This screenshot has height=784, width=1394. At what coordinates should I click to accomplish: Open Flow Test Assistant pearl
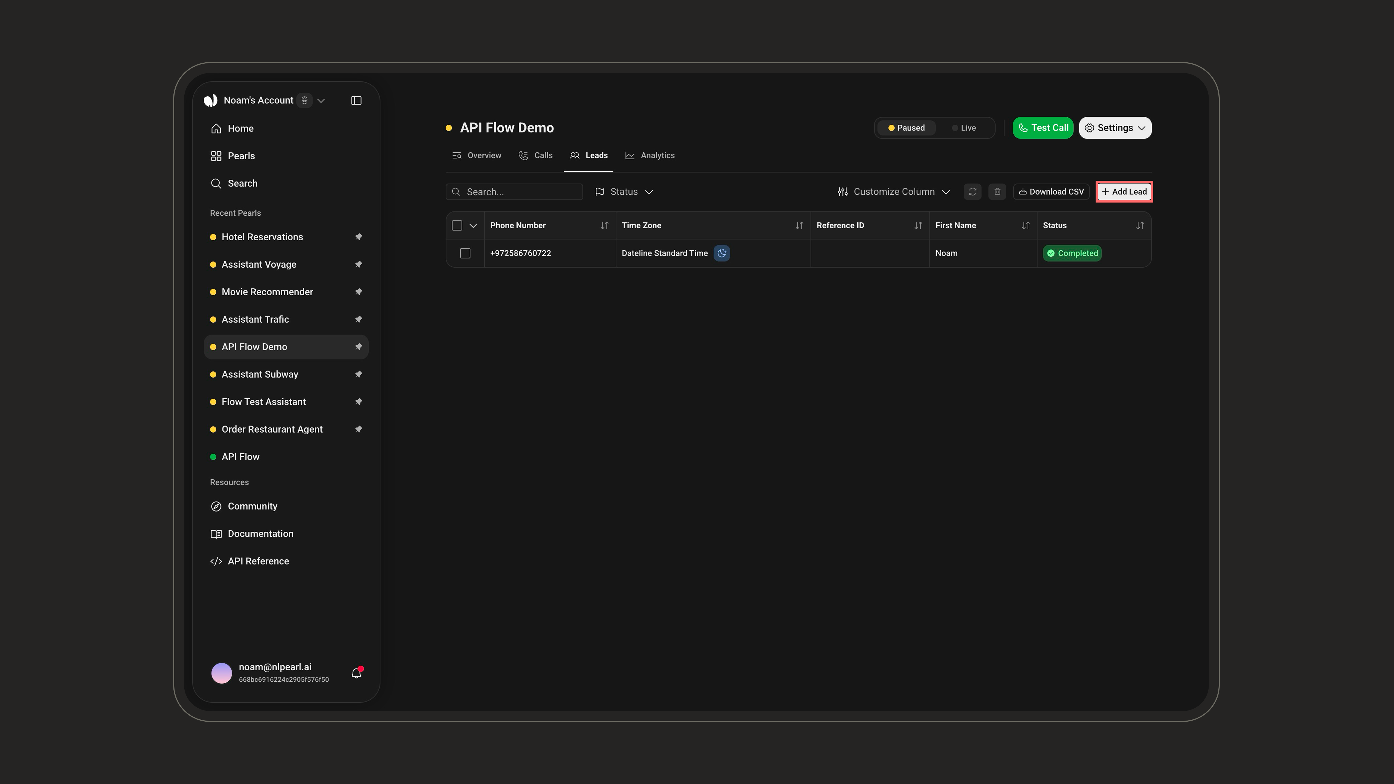click(264, 402)
